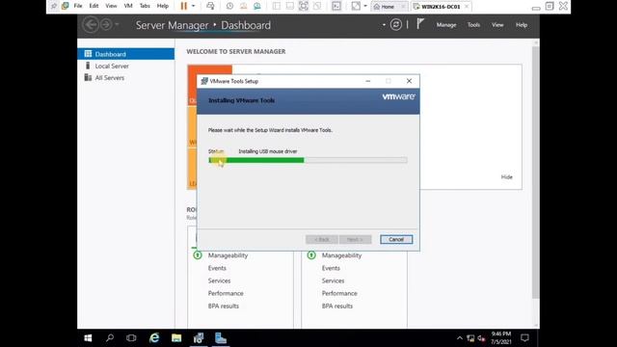617x347 pixels.
Task: Open the VM menu
Action: pos(128,6)
